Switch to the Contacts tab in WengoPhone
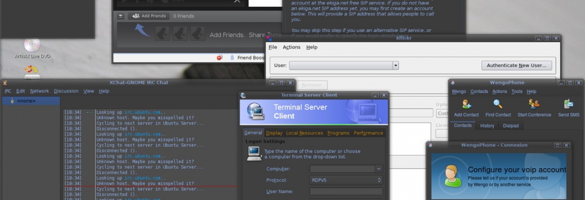The height and width of the screenshot is (200, 585). pyautogui.click(x=463, y=126)
